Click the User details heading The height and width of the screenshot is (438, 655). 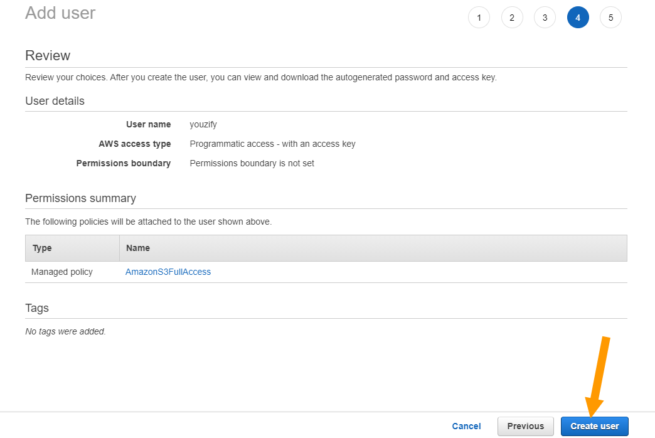55,101
